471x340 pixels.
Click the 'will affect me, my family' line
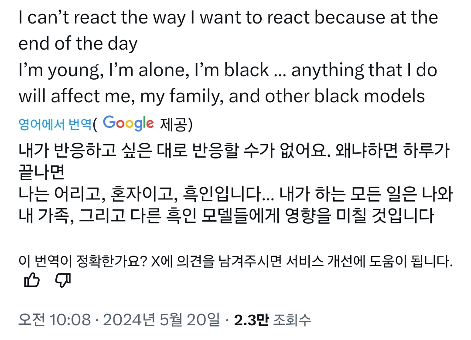221,96
